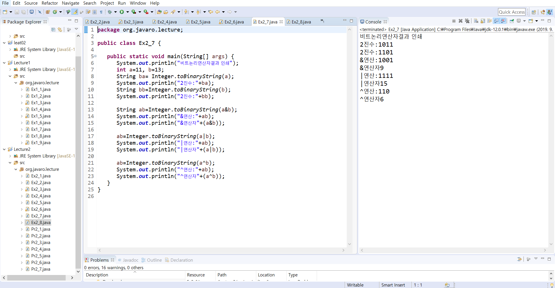Click the Pin Console icon
Viewport: 555px width, 288px height.
coord(512,21)
